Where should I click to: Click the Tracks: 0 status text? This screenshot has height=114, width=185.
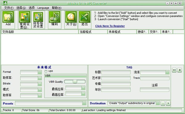(x=8, y=110)
